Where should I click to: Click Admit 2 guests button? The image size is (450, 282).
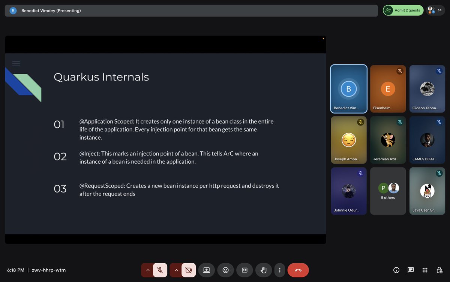(403, 10)
